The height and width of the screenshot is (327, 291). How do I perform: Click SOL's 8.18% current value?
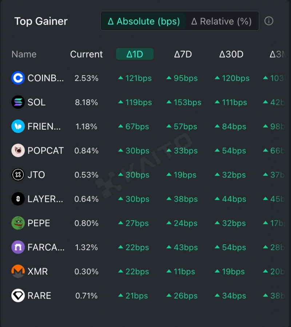[86, 102]
